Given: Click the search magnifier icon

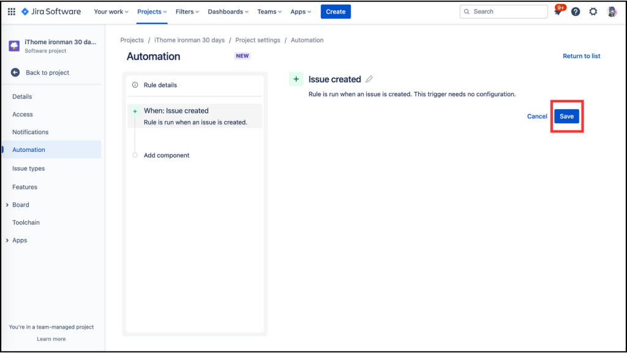Looking at the screenshot, I should coord(467,12).
